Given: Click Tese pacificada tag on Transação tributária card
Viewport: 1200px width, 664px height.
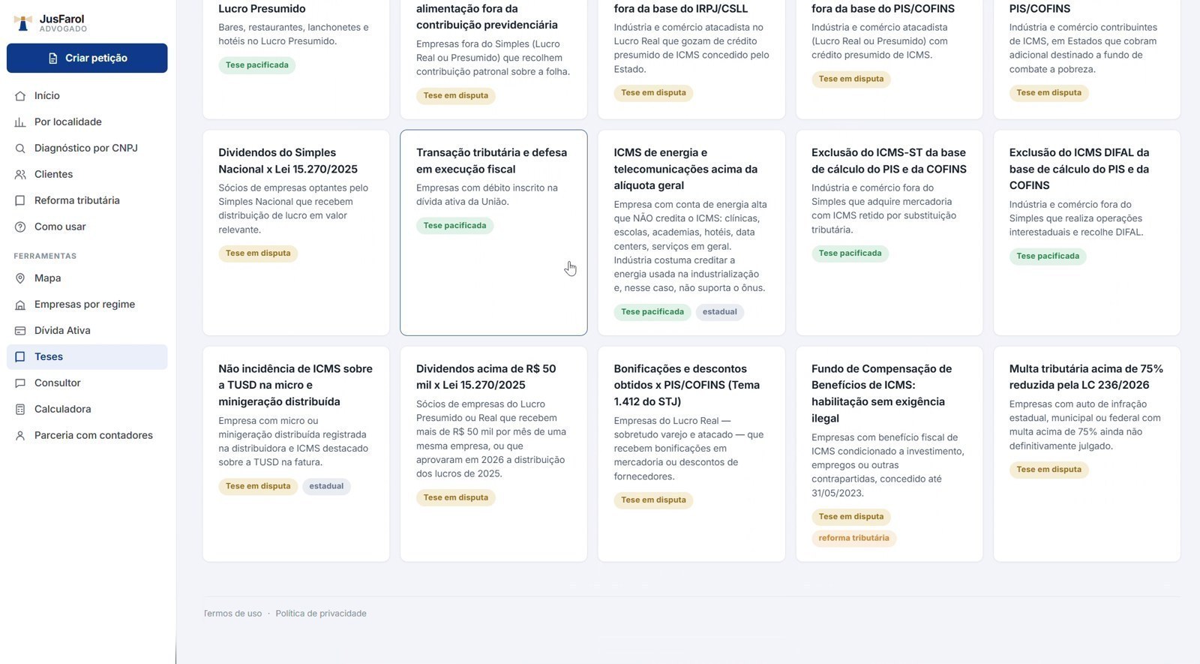Looking at the screenshot, I should click(454, 226).
